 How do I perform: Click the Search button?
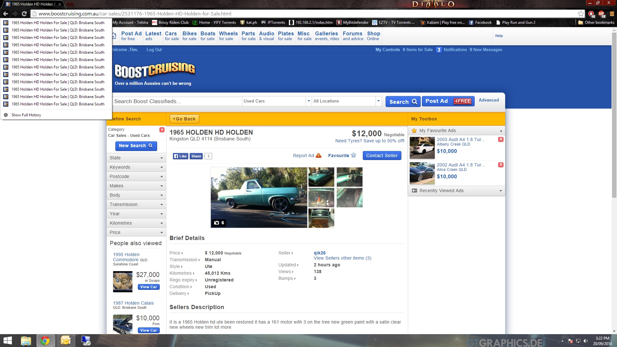click(x=403, y=102)
